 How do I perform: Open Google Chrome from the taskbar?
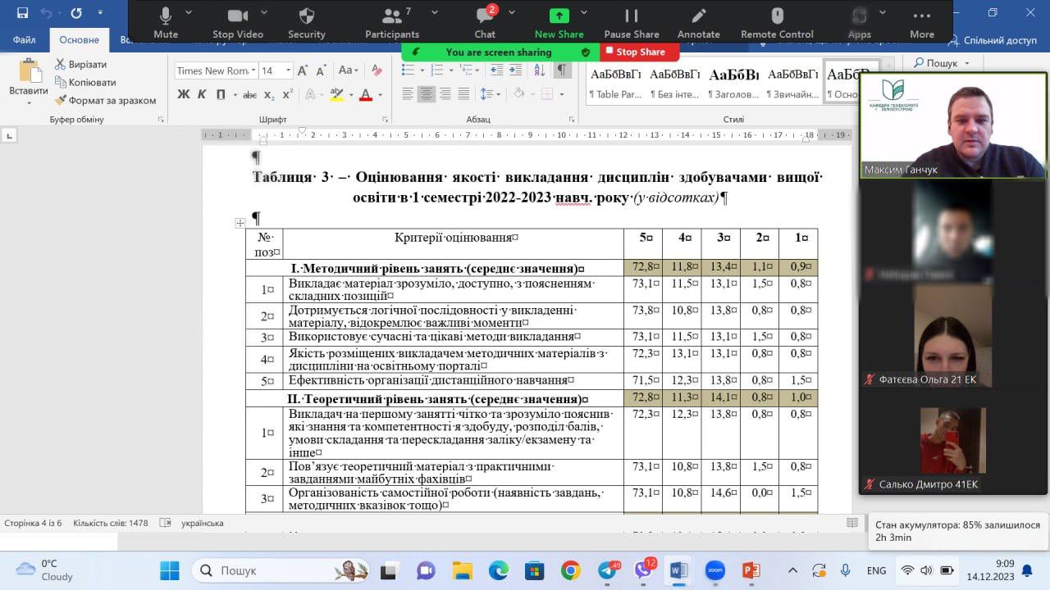click(x=570, y=570)
